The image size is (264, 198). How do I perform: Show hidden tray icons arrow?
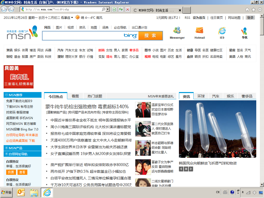coord(243,192)
